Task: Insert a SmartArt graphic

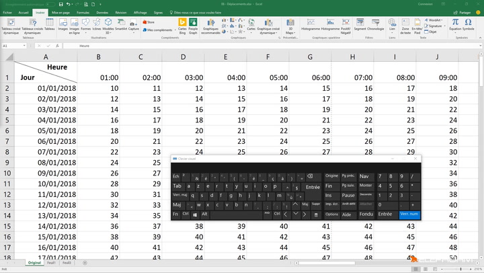Action: 121,25
